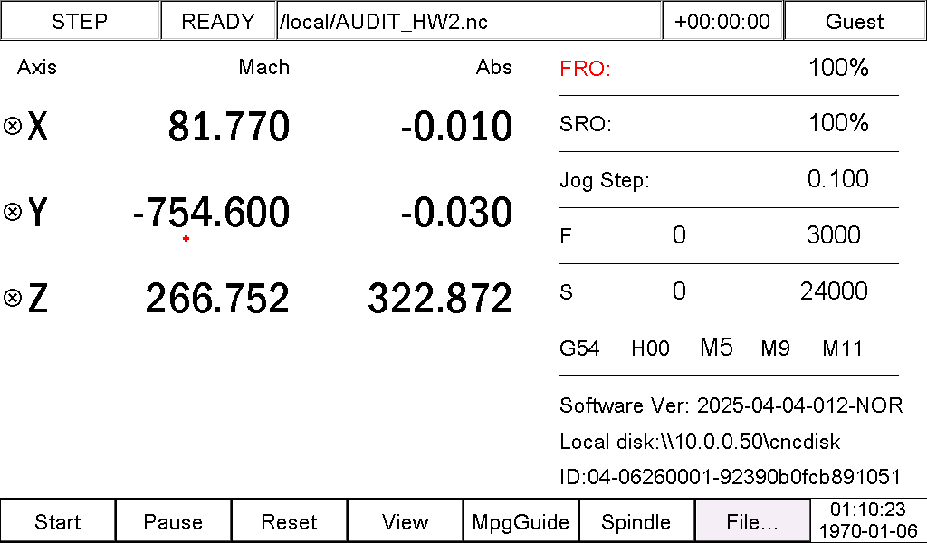Select the loaded file path /local/AUDIT_HW2.nc
This screenshot has width=927, height=543.
point(469,21)
